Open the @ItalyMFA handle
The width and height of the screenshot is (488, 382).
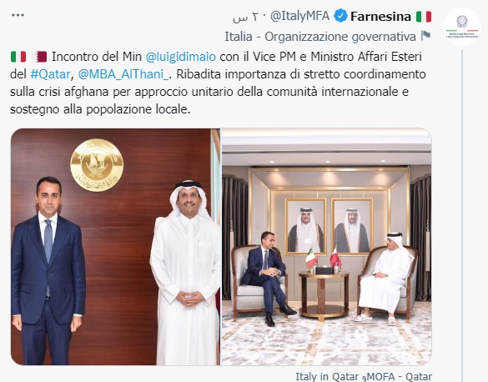[299, 16]
